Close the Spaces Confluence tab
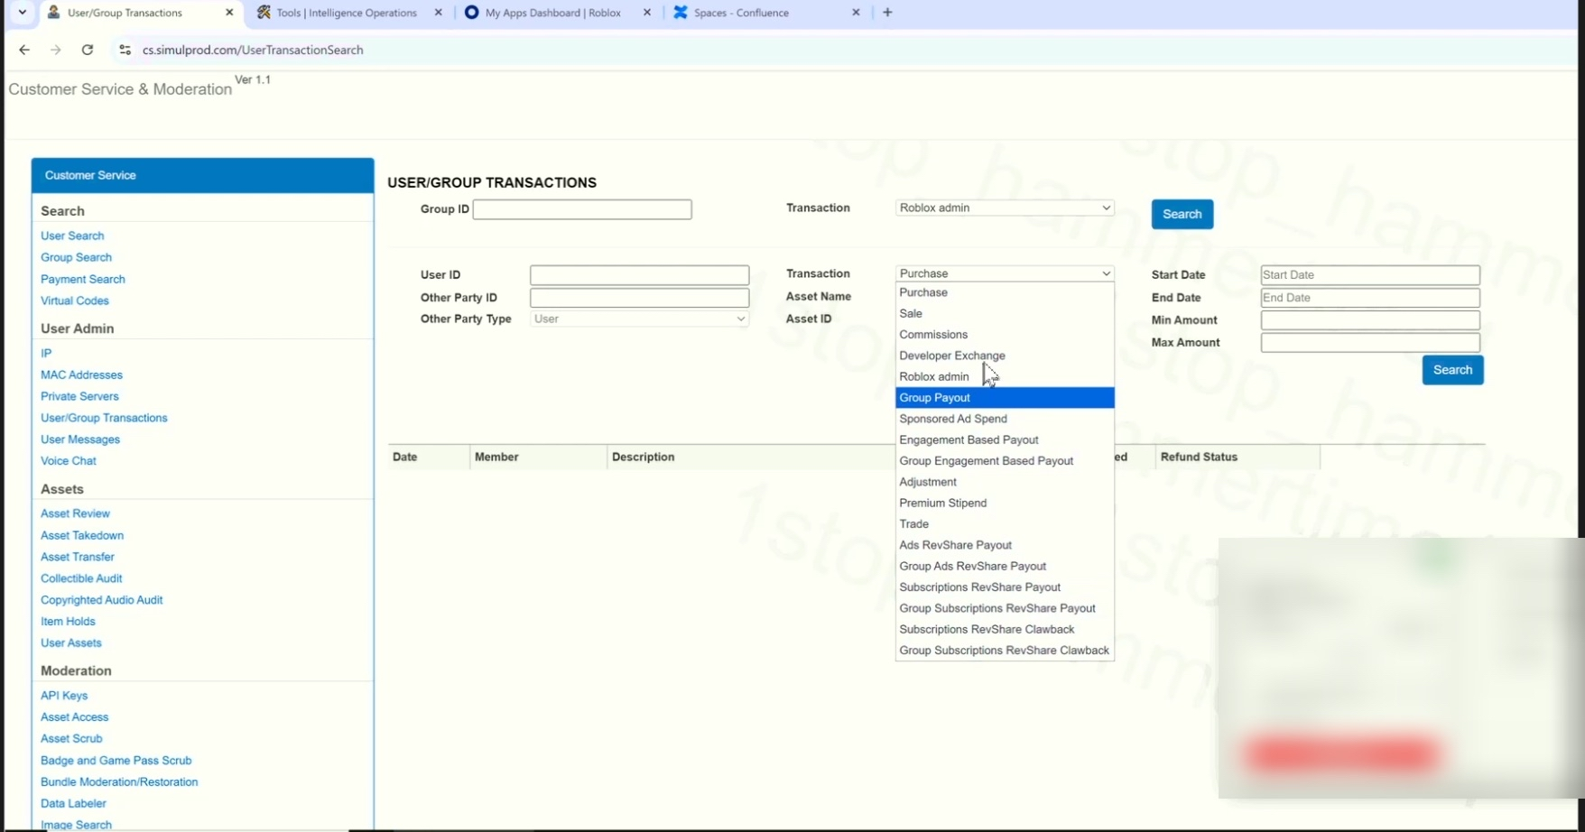Screen dimensions: 1585x832 [x=856, y=13]
